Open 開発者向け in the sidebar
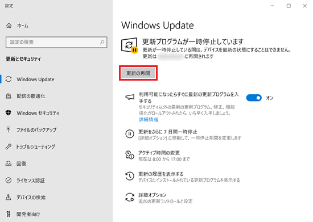This screenshot has height=222, width=313. point(56,214)
